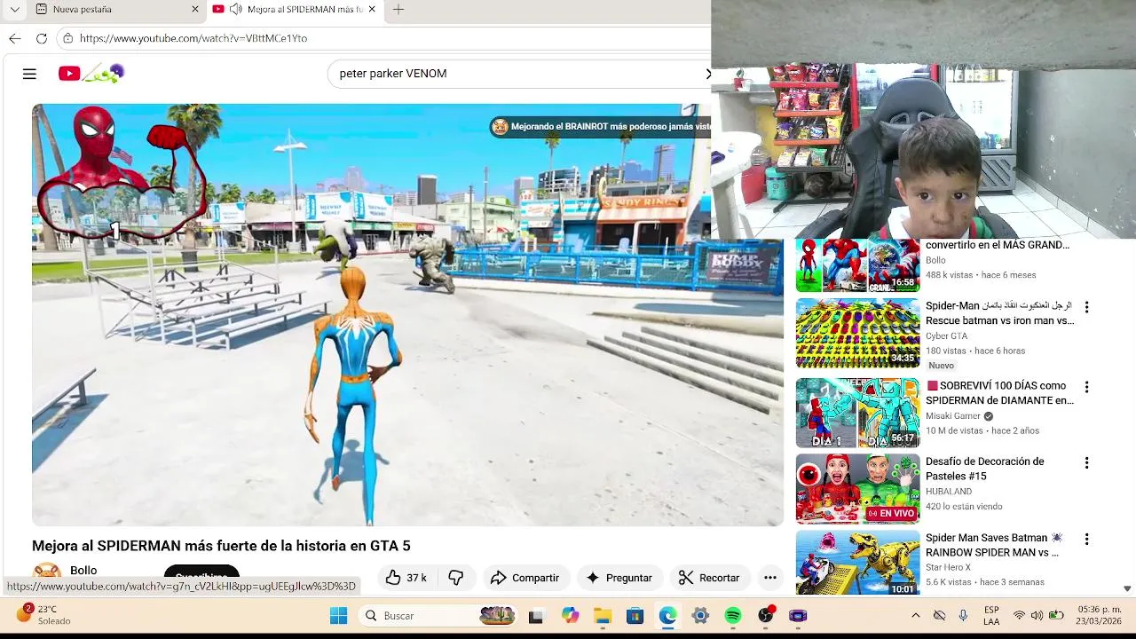The width and height of the screenshot is (1136, 639).
Task: Open Wi-Fi network settings in the tray
Action: coord(1019,616)
